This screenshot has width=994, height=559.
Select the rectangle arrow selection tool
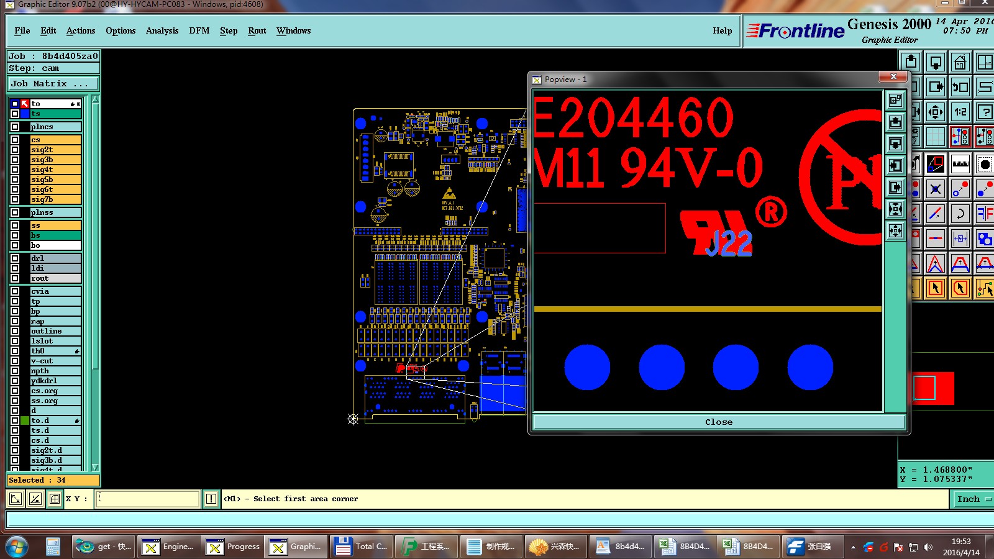(936, 288)
